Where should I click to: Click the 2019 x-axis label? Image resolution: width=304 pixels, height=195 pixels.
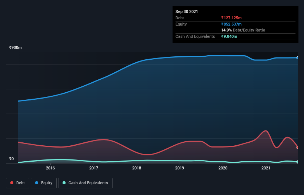(x=180, y=168)
